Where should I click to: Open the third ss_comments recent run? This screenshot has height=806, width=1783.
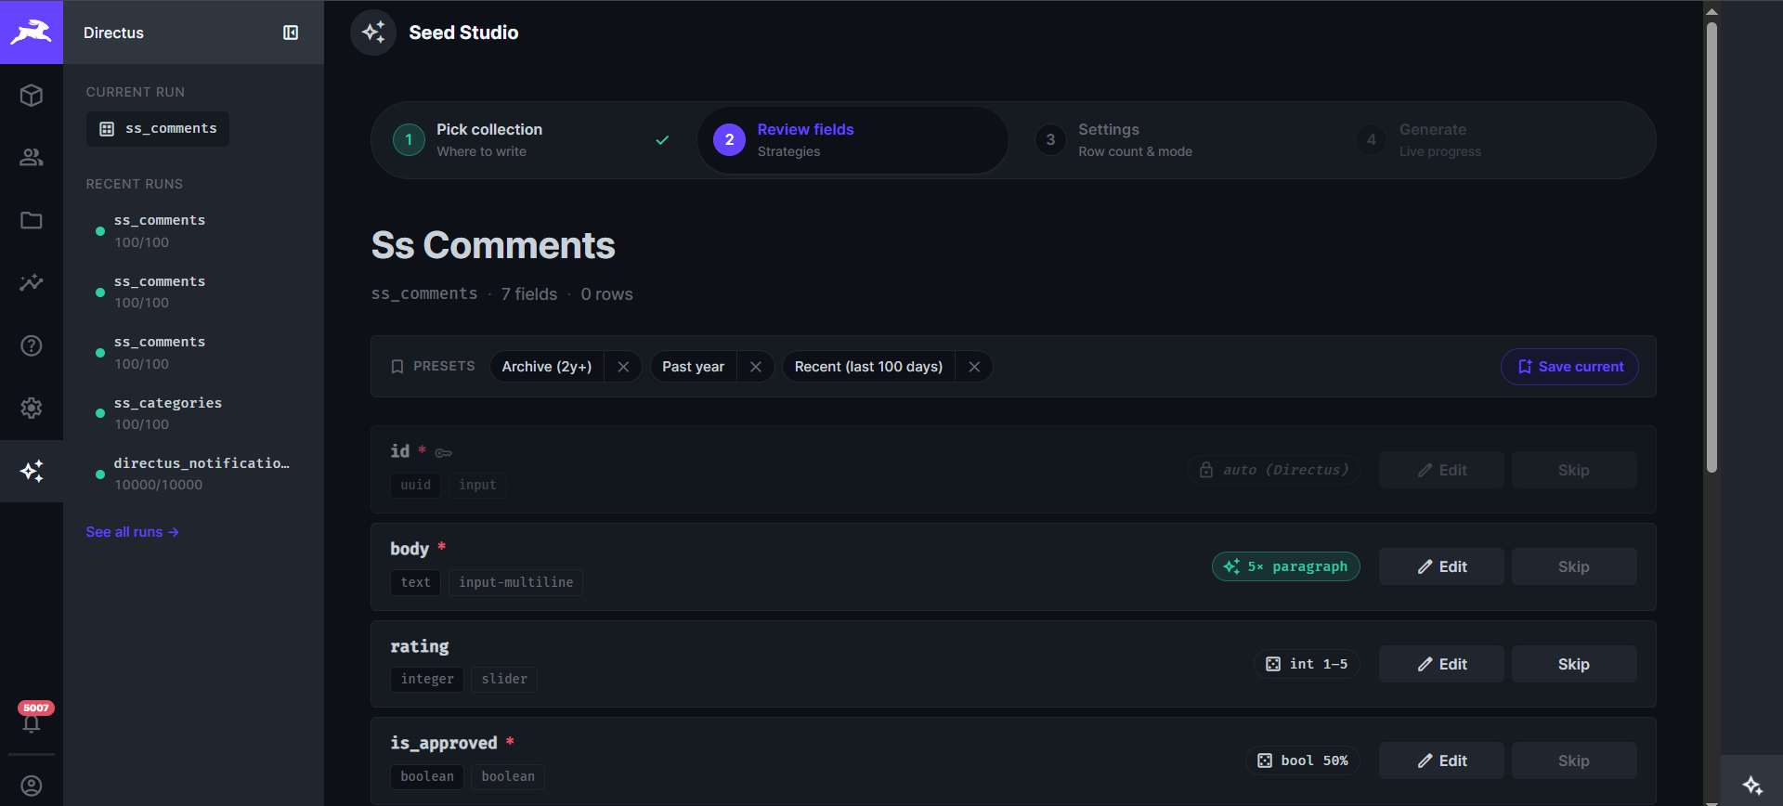193,353
